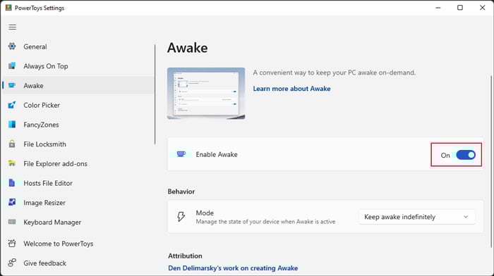Minimize the PowerToys Settings window
The height and width of the screenshot is (276, 494).
click(x=438, y=8)
